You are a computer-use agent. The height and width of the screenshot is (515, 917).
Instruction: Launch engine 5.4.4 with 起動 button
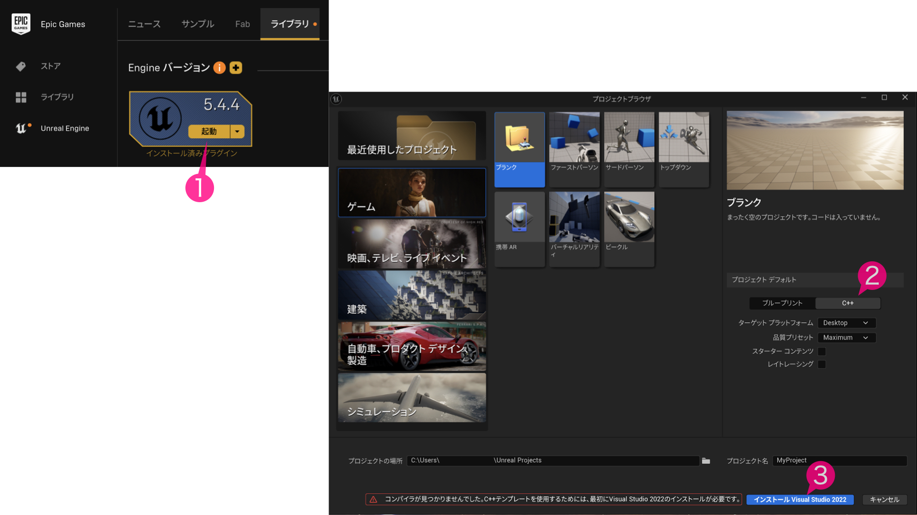[209, 131]
